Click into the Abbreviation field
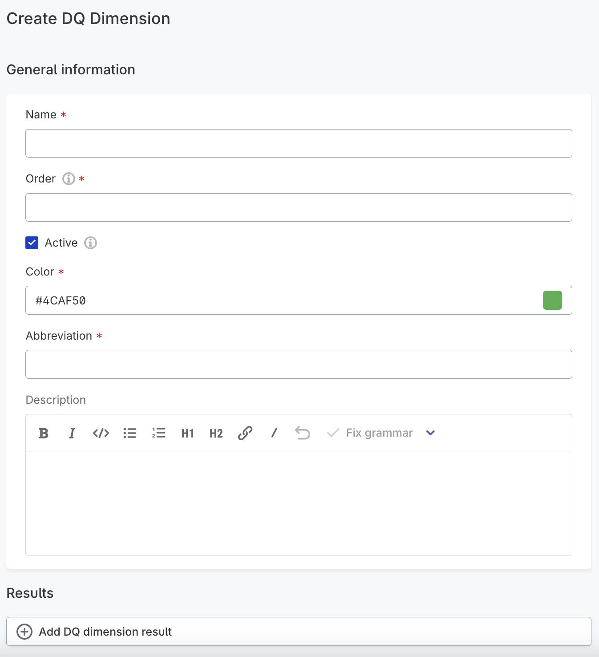Screen dimensions: 599x657 298,364
